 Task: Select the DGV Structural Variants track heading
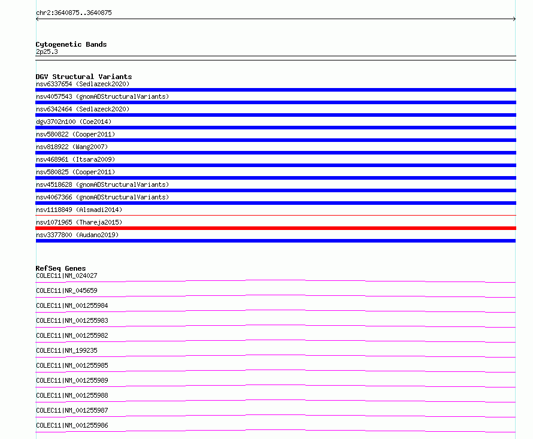pyautogui.click(x=84, y=77)
